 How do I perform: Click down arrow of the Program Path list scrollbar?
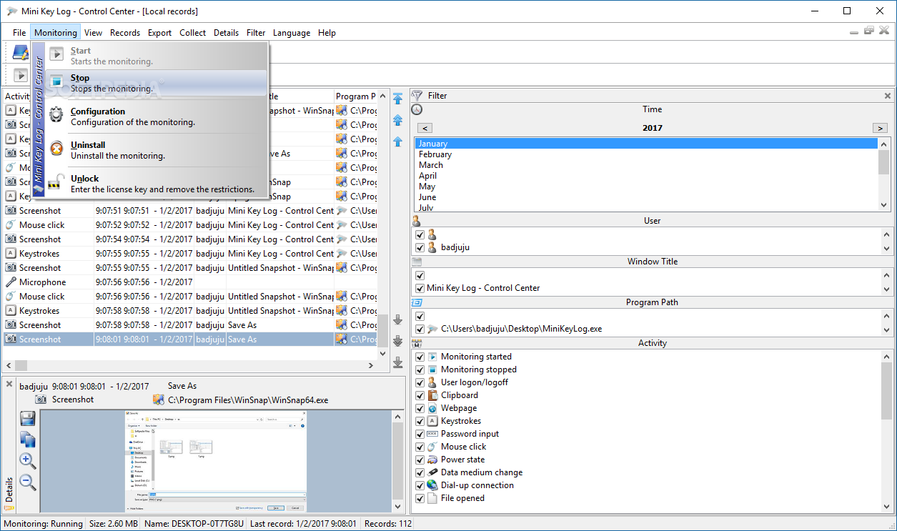[887, 329]
